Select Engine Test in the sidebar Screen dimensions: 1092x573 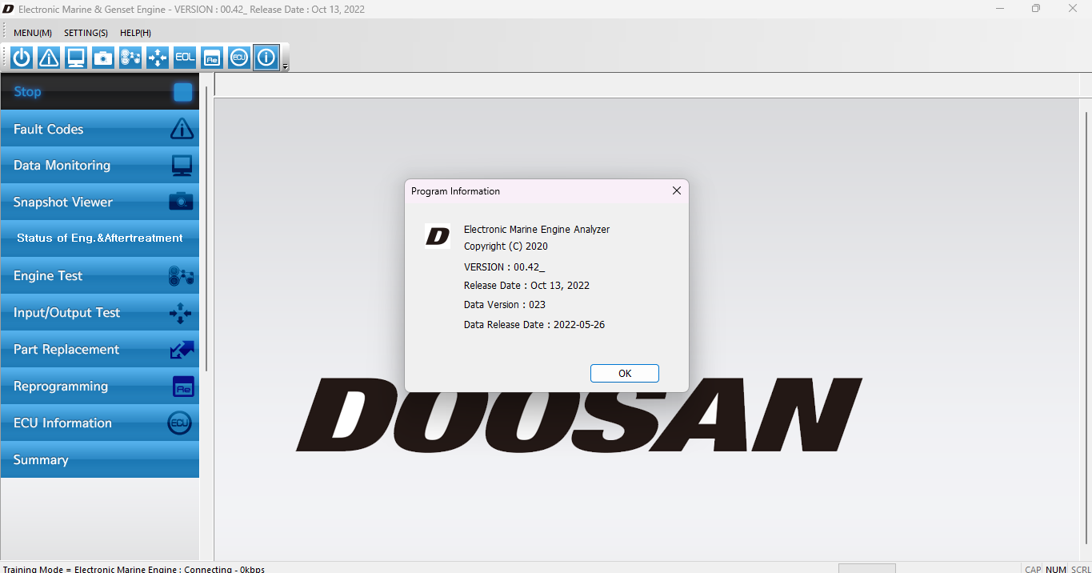pos(100,276)
